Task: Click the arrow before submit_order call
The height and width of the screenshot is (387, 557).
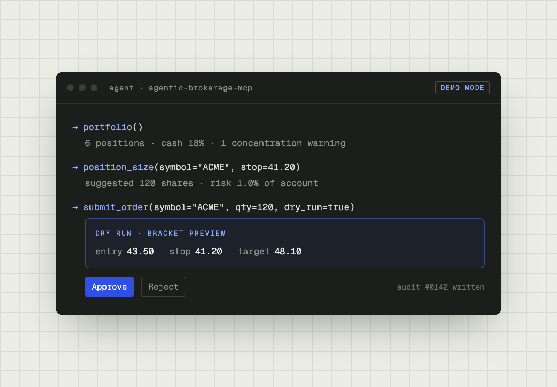Action: point(75,207)
